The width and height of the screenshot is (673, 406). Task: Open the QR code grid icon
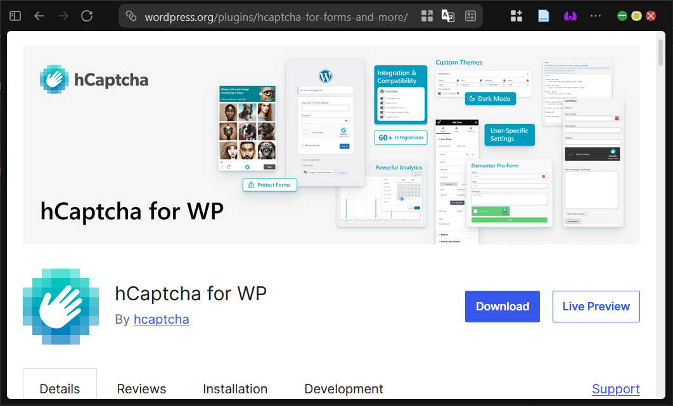coord(427,16)
